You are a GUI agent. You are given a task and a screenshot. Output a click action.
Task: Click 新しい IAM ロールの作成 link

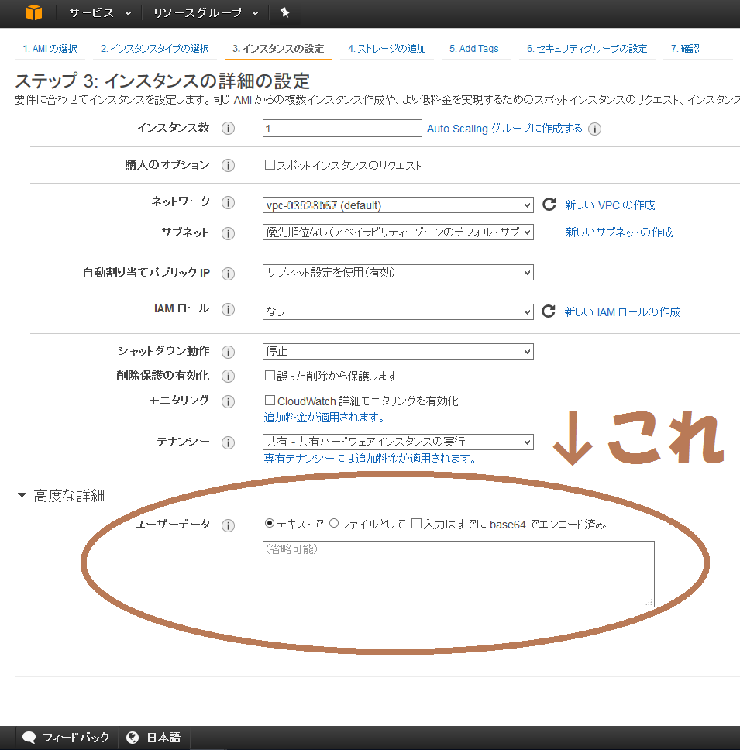pos(622,312)
